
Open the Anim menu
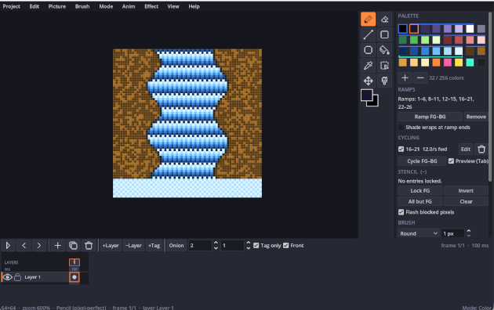(x=129, y=6)
